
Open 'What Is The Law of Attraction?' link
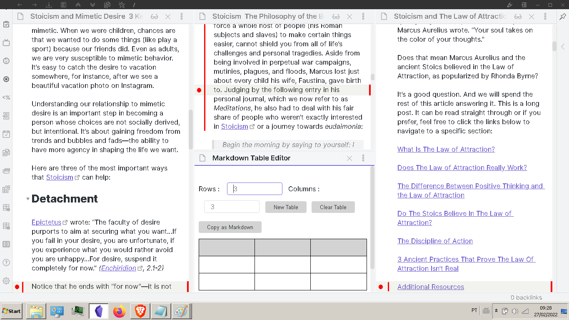tap(446, 149)
